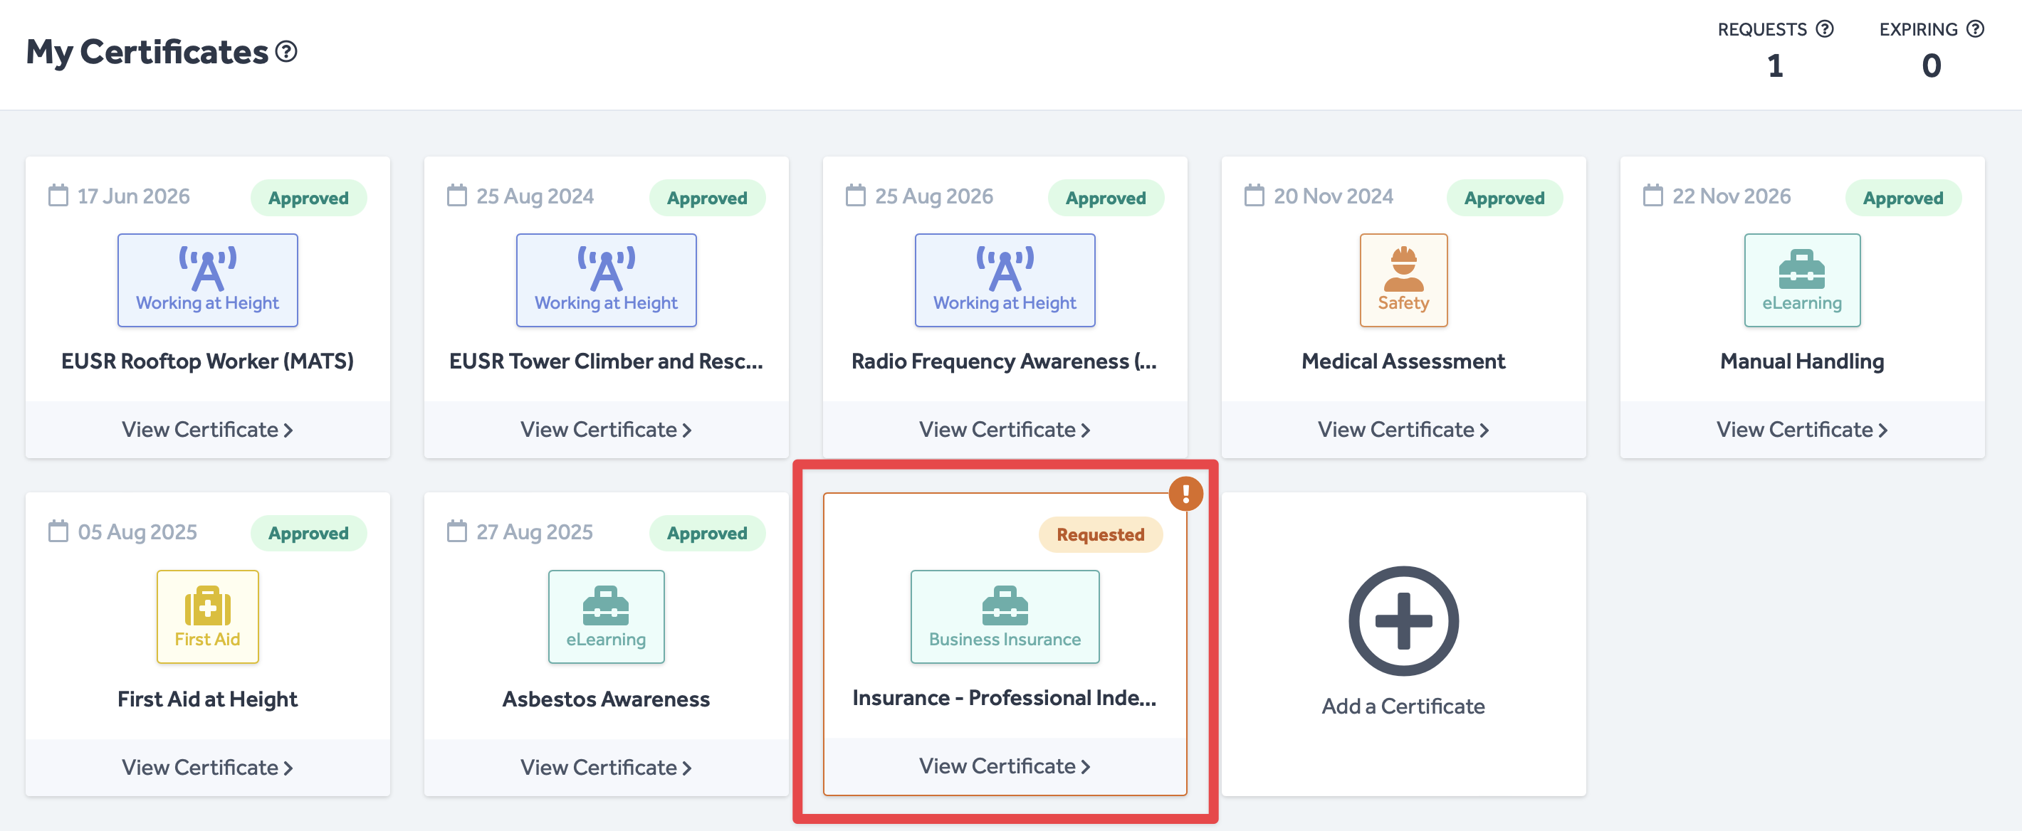View Certificate for Insurance Professional Indemnity
Viewport: 2022px width, 831px height.
tap(1004, 765)
